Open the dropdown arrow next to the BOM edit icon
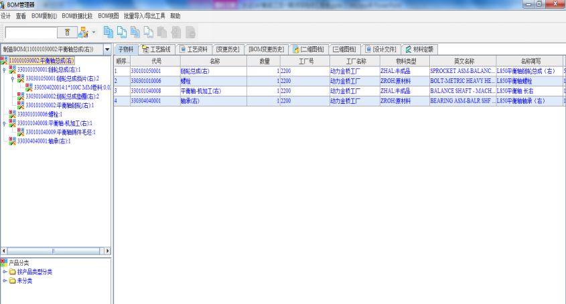 94,32
